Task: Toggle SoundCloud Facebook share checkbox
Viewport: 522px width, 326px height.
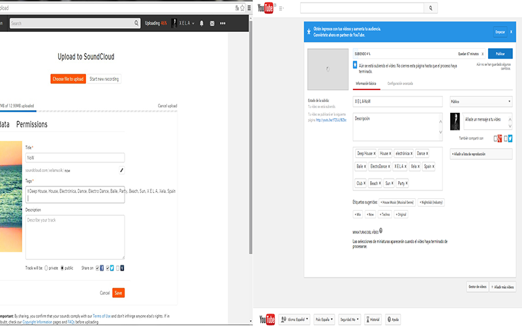Action: (97, 268)
